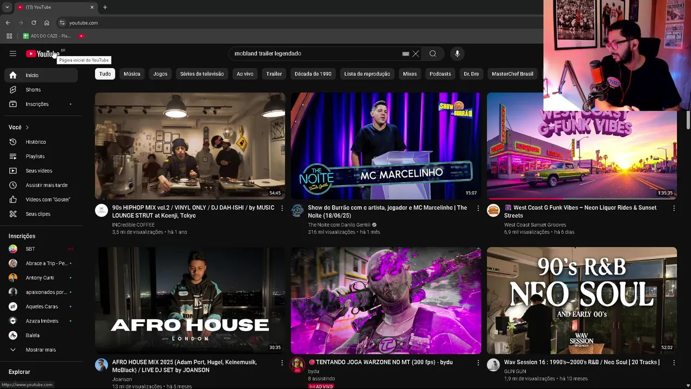
Task: Select the MasterChef Brasil chip
Action: coord(512,73)
